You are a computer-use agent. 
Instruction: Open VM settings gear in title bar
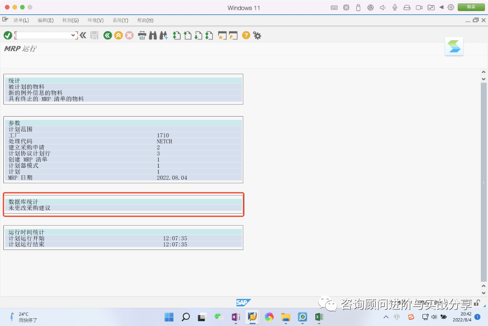pos(451,7)
